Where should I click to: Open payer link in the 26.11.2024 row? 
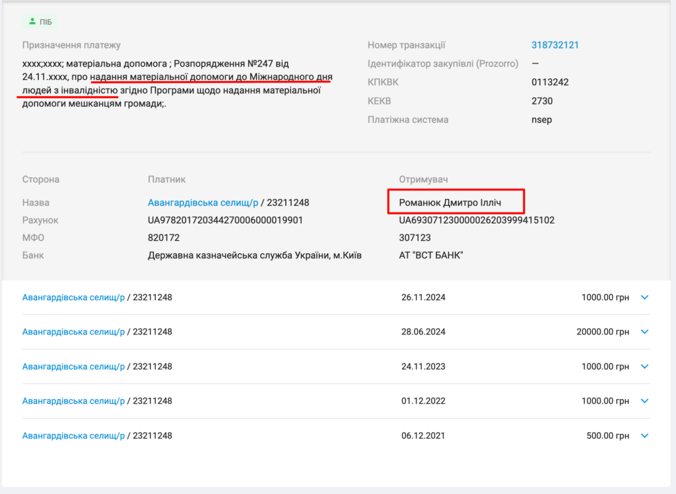click(x=73, y=297)
